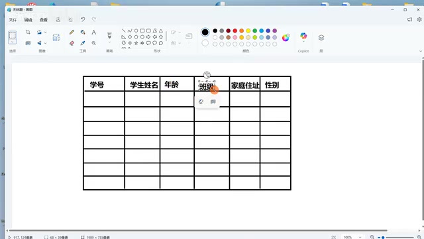Click the Redo arrow
Image resolution: width=424 pixels, height=239 pixels.
point(94,19)
